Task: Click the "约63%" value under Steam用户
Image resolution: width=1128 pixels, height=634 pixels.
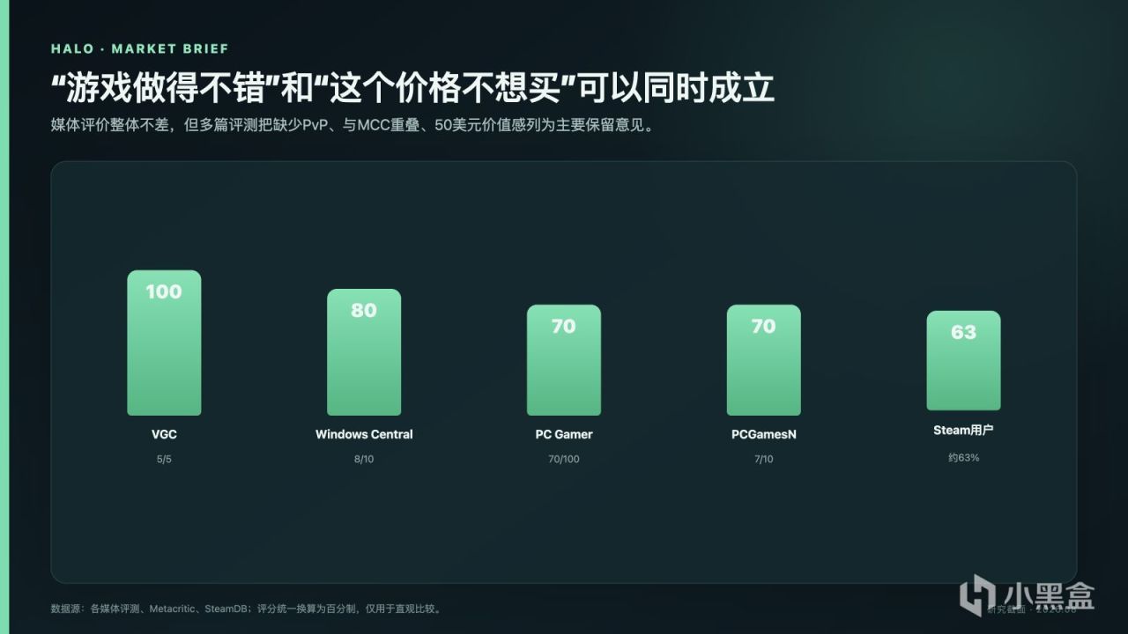Action: click(x=963, y=458)
